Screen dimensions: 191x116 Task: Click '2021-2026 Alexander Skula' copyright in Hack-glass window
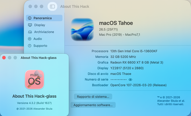(x=34, y=109)
